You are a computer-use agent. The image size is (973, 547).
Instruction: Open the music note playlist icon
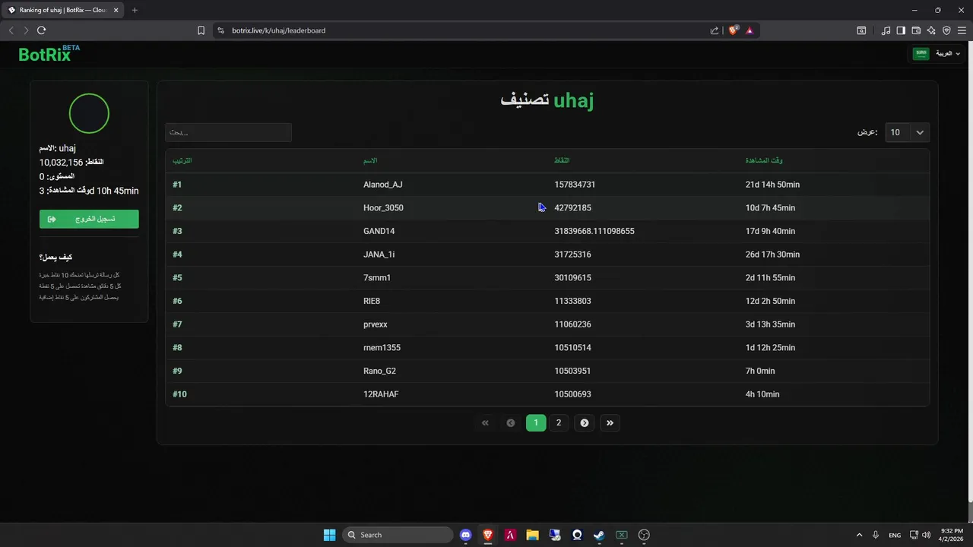[x=886, y=30]
